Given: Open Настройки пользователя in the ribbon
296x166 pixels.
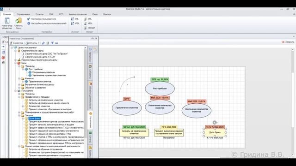Looking at the screenshot, I should pyautogui.click(x=42, y=19).
